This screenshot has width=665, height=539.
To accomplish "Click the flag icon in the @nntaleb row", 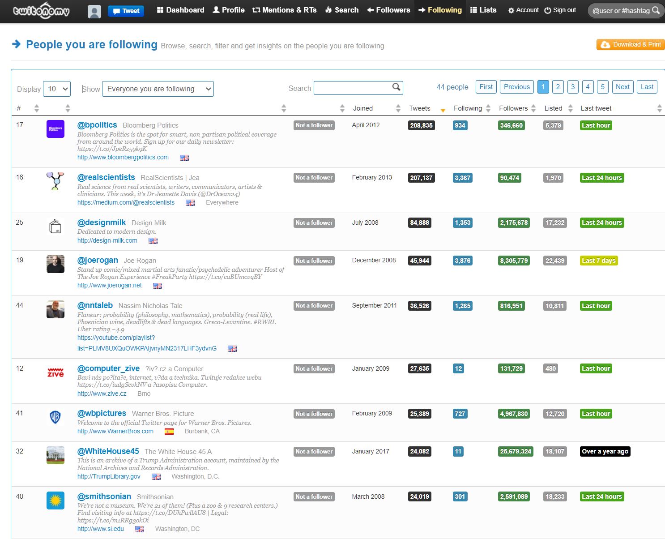I will pos(232,349).
